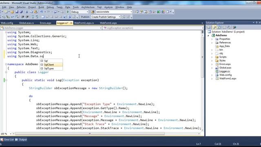This screenshot has height=147, width=261.
Task: Click View Code icon in Solution Explorer toolbar
Action: click(x=224, y=27)
